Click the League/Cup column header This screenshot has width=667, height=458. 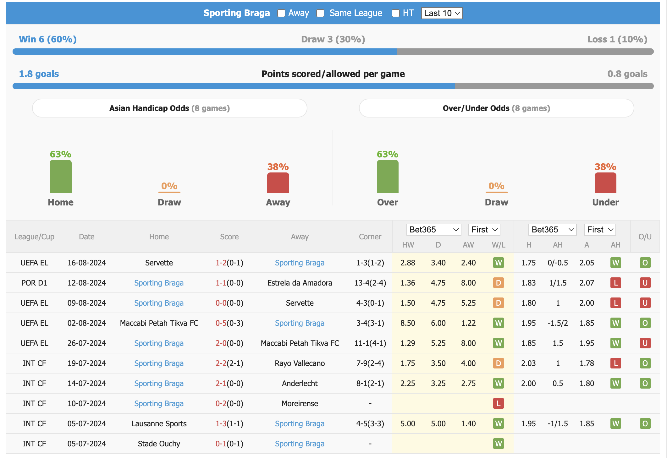pos(34,237)
